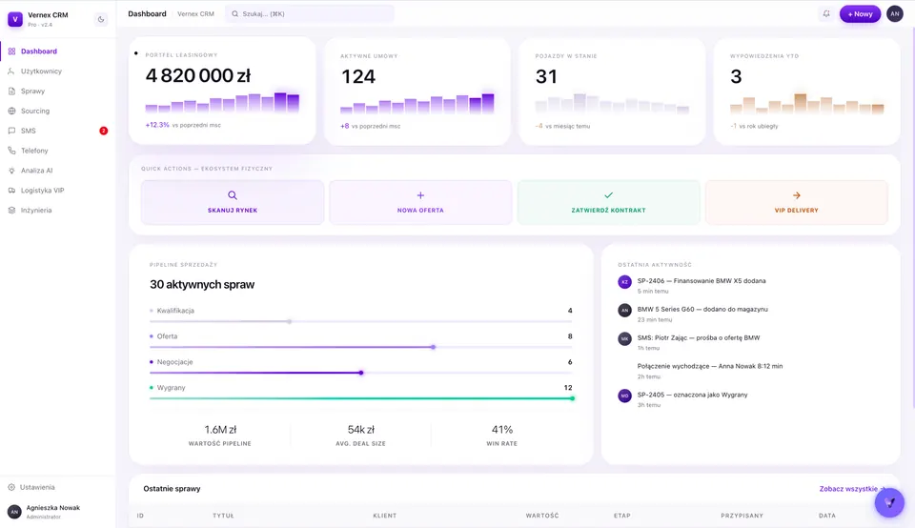The image size is (915, 528).
Task: Click the SMS chat bubble icon
Action: (x=11, y=131)
